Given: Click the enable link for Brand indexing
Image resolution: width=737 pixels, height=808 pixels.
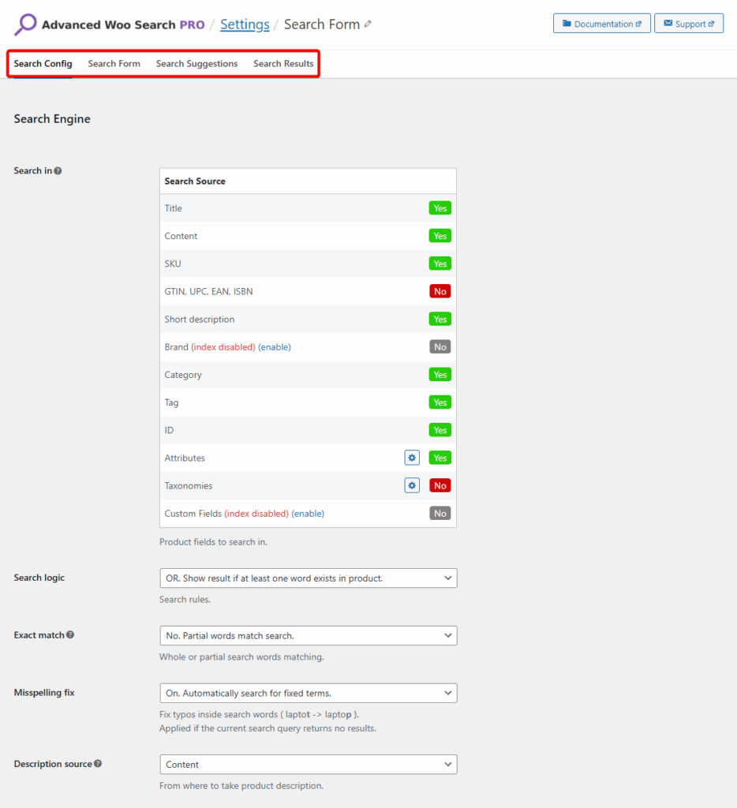Looking at the screenshot, I should [274, 346].
